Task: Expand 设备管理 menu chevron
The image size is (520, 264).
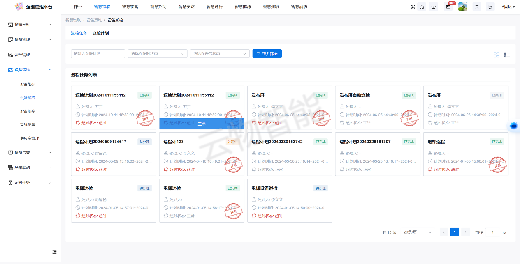Action: (50, 39)
